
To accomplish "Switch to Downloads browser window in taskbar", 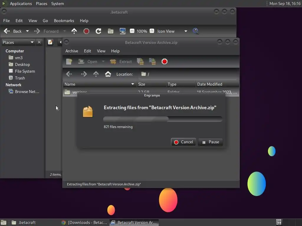I will (84, 222).
